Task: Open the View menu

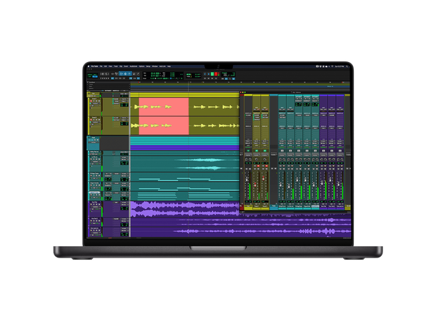Action: pos(110,66)
